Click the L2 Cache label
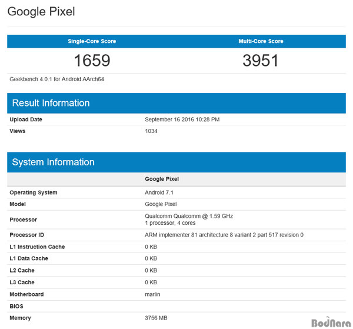353x329 pixels. point(22,270)
